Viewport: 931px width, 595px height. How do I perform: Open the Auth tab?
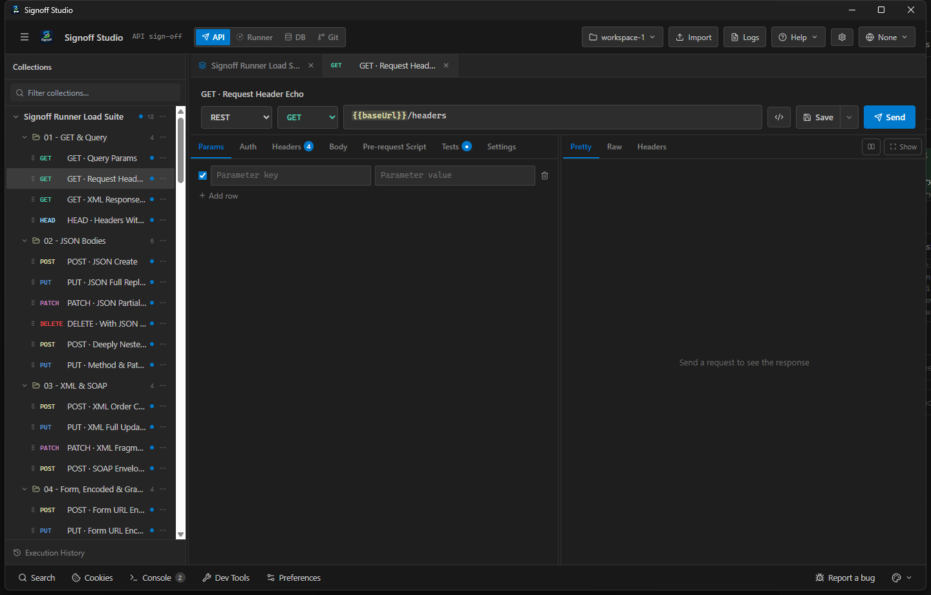coord(248,147)
